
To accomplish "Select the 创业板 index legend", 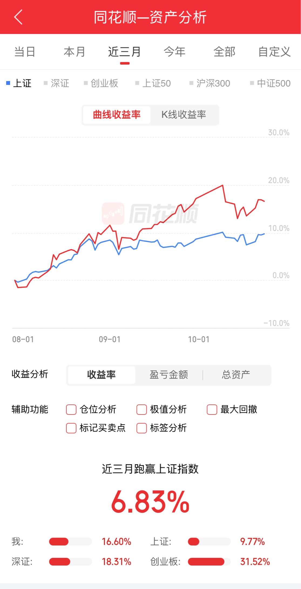I will (101, 83).
